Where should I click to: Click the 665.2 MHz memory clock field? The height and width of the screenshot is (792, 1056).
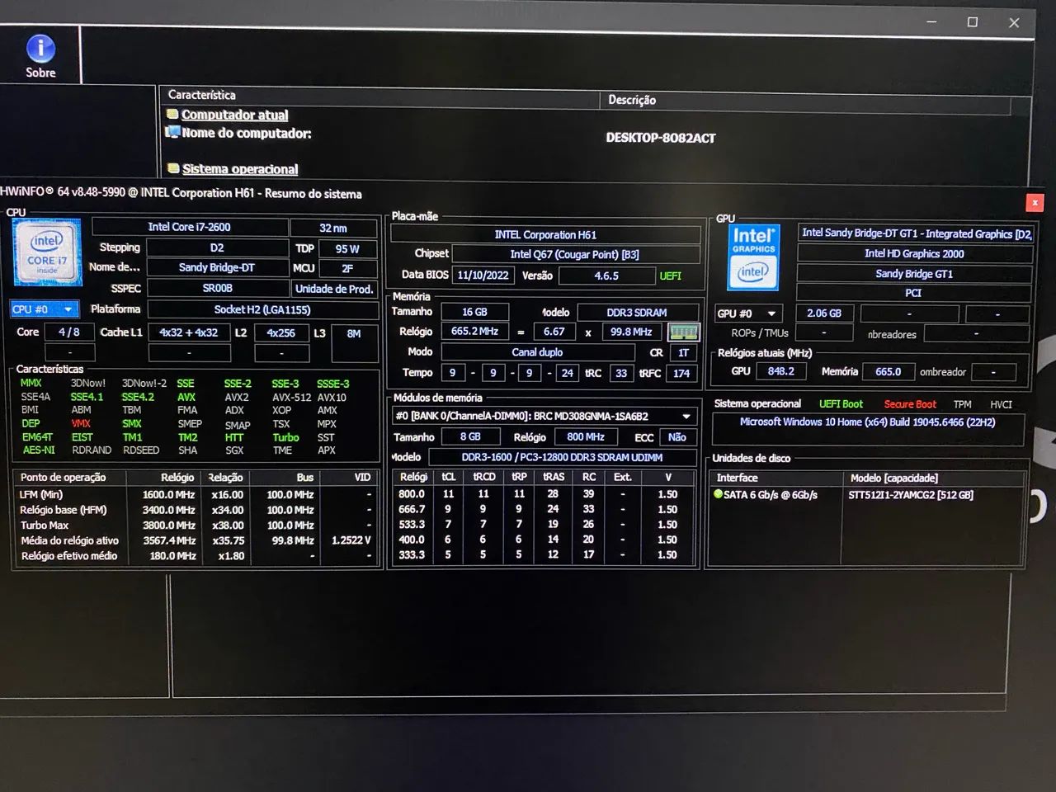(x=474, y=332)
